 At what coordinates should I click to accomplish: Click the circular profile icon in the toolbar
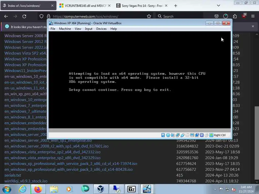point(225,16)
